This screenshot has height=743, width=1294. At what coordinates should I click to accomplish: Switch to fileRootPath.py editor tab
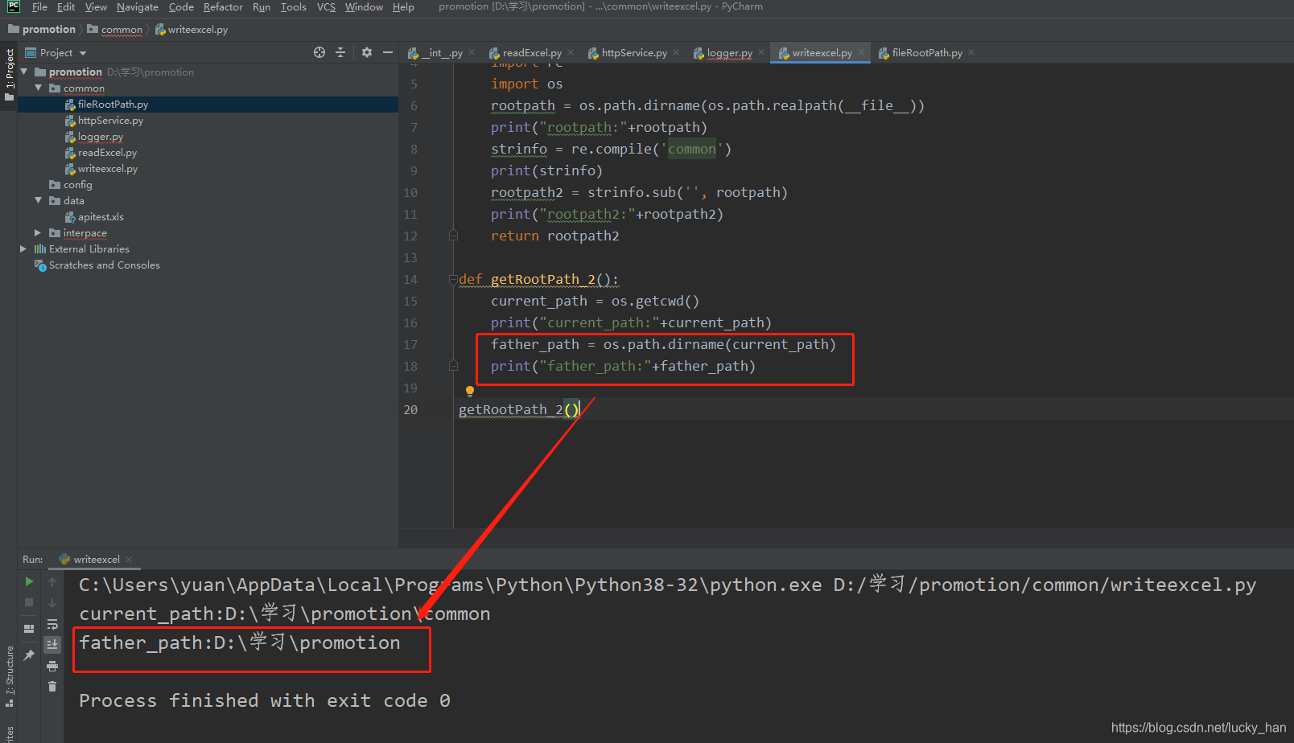[921, 53]
